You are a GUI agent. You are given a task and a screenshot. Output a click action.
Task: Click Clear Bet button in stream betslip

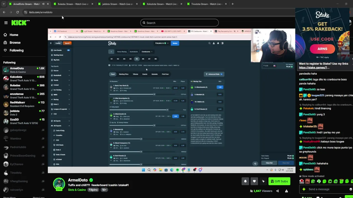(269, 163)
